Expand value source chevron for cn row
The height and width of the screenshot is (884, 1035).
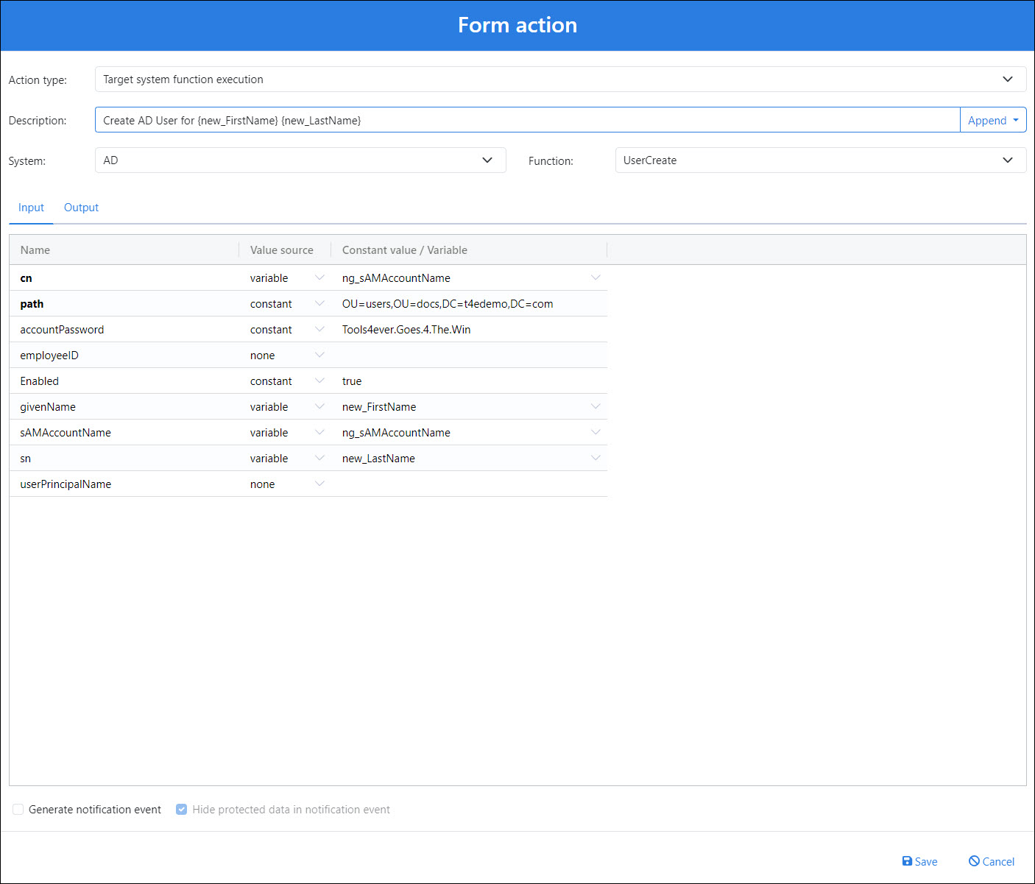point(319,277)
